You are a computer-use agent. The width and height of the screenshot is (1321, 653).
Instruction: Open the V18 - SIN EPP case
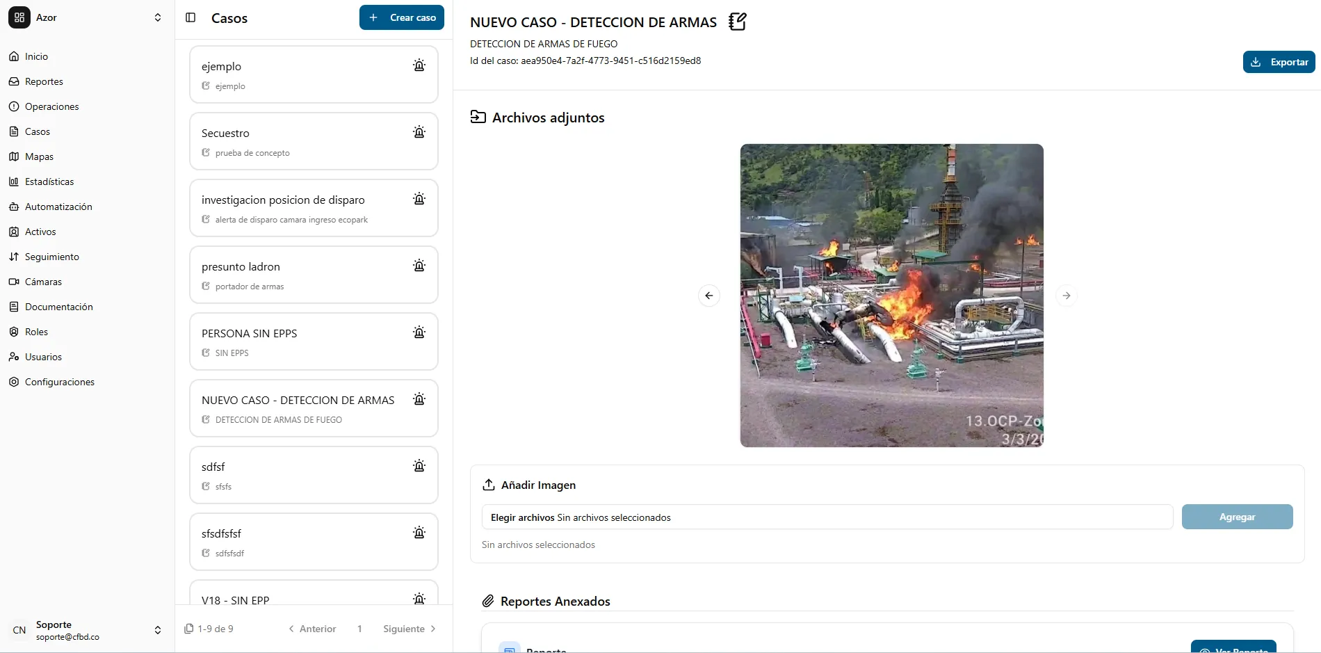pyautogui.click(x=314, y=592)
